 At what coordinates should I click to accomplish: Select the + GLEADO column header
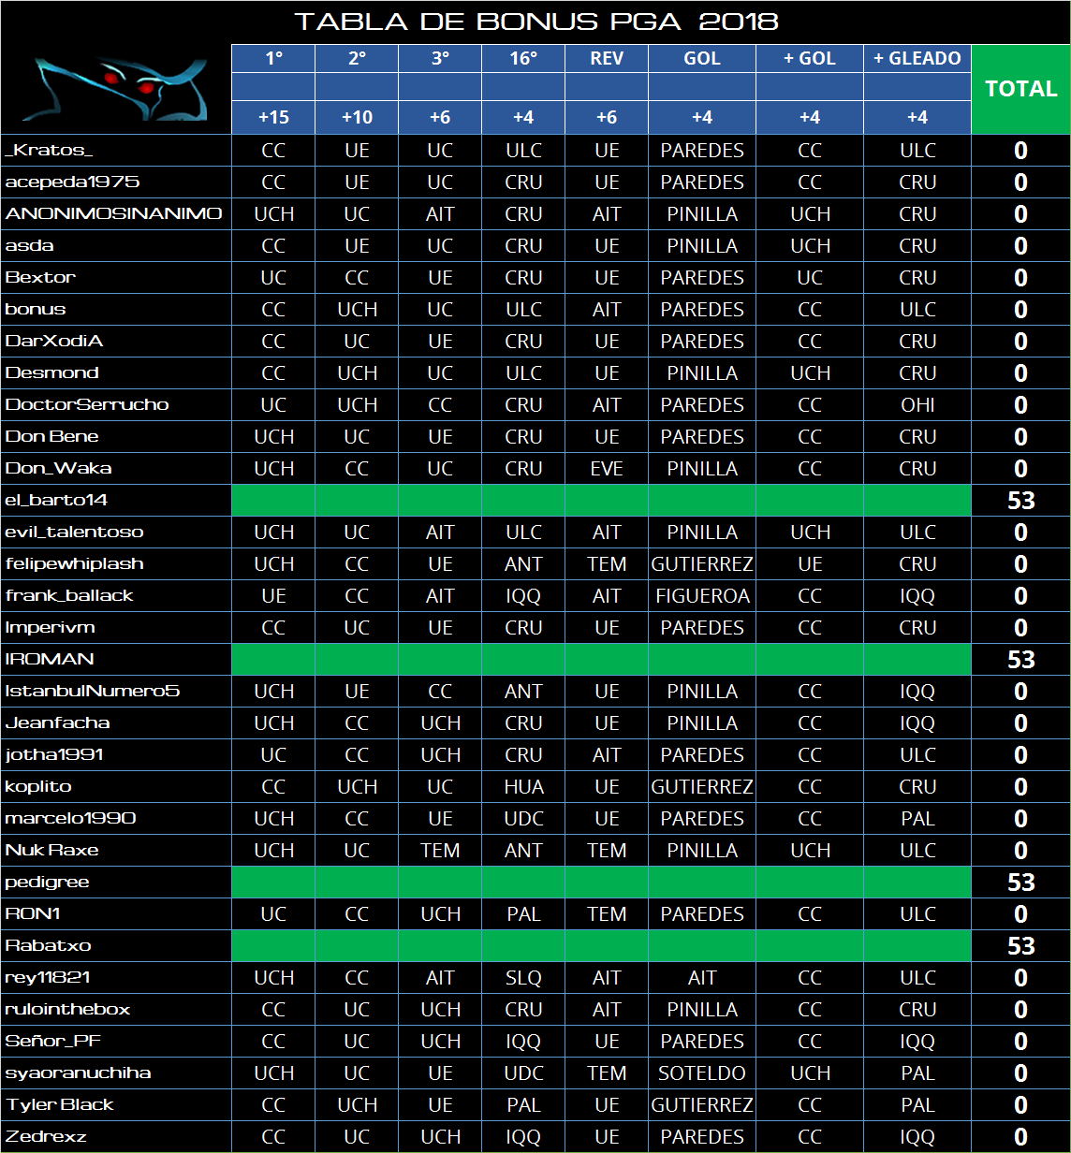click(917, 58)
